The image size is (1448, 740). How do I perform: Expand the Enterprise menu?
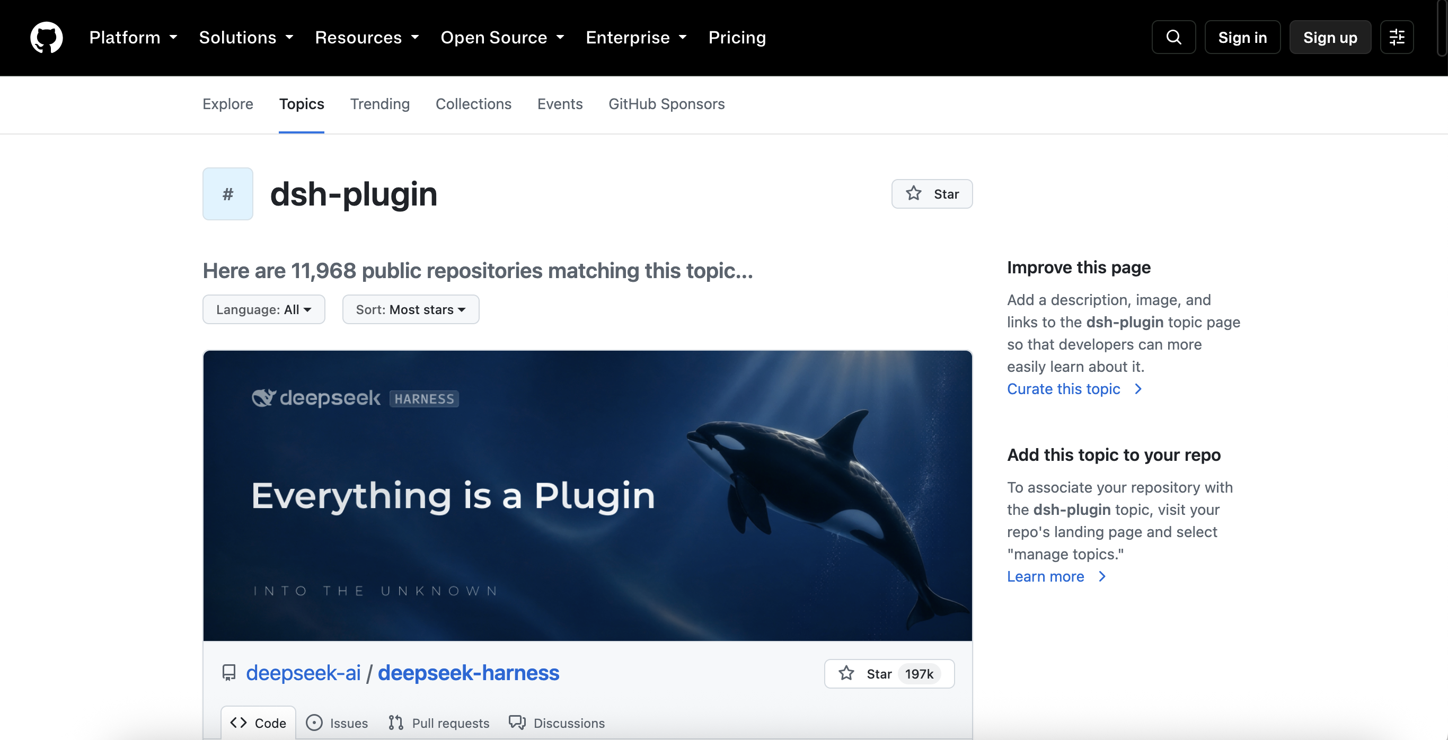(x=637, y=38)
